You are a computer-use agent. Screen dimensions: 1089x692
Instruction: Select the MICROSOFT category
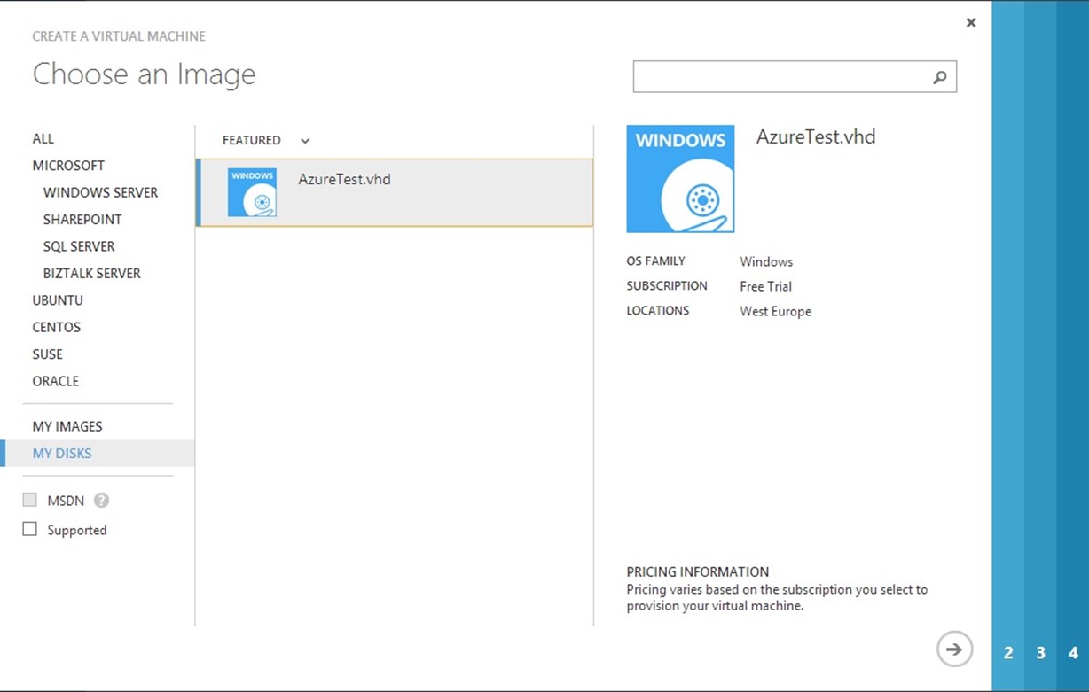68,166
